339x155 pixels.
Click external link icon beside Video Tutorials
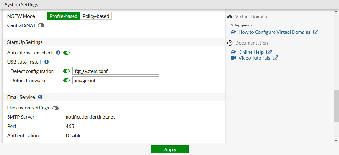pyautogui.click(x=276, y=58)
